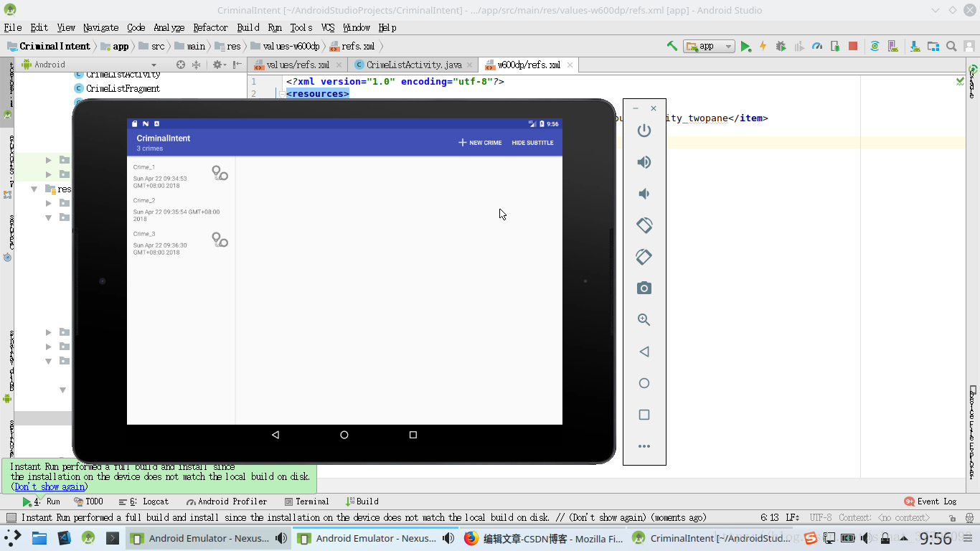Open project panel settings gear

(x=217, y=65)
